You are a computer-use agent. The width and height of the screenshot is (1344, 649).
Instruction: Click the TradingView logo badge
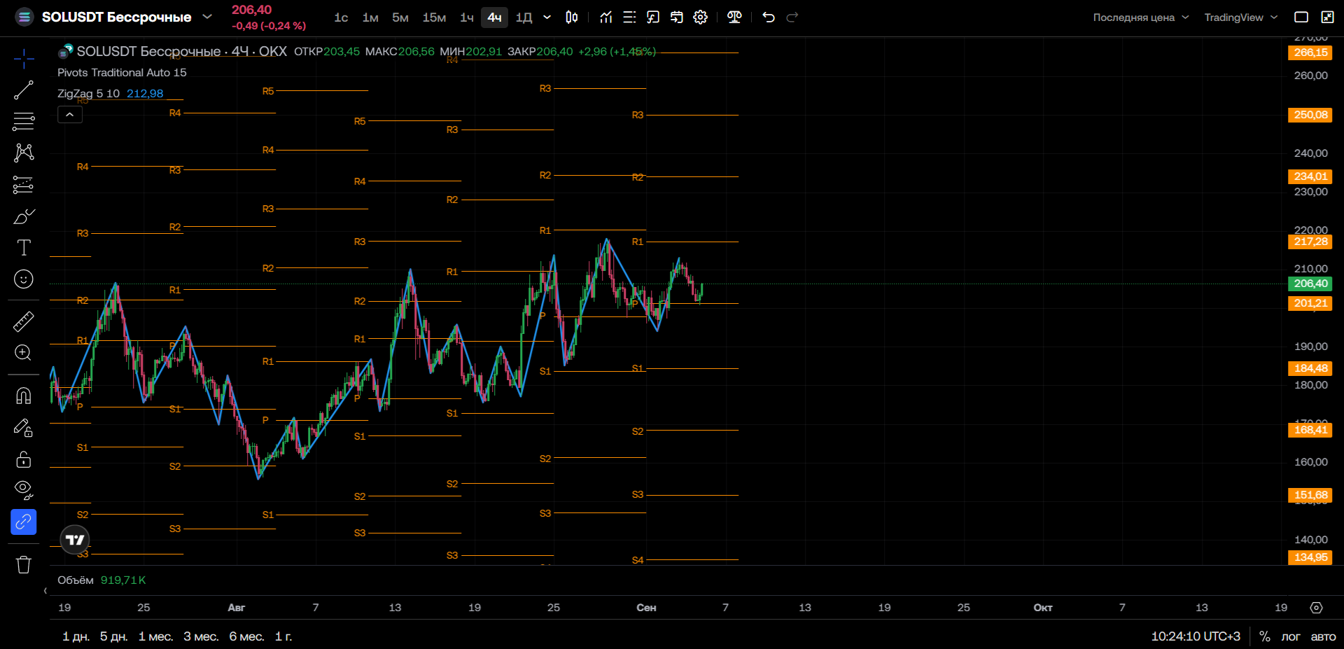click(75, 540)
